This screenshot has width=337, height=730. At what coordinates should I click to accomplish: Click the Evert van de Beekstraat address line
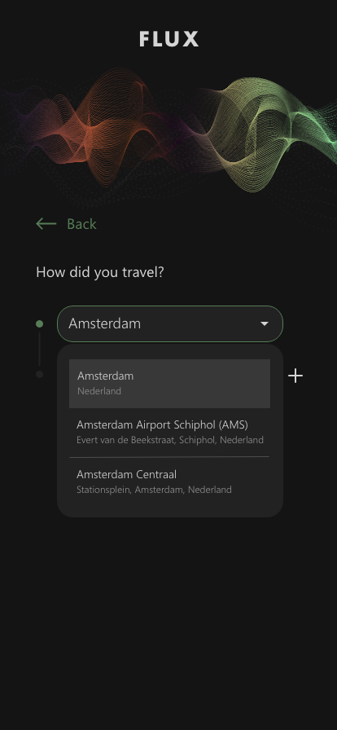click(x=170, y=440)
